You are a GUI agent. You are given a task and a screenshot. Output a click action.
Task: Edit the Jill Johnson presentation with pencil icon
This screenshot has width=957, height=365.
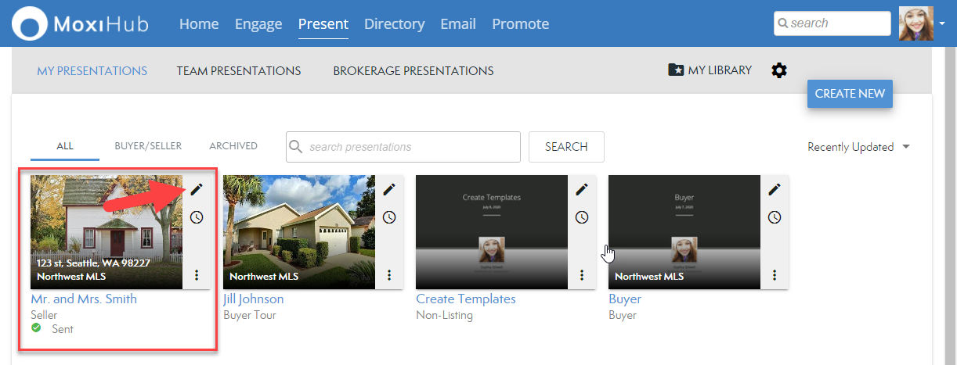point(389,189)
